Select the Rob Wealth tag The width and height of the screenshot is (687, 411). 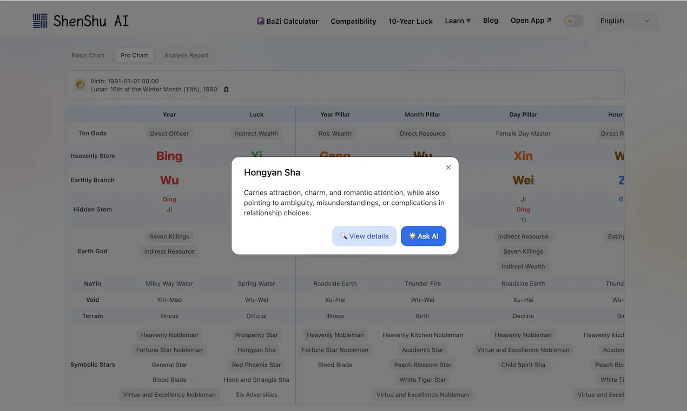click(x=335, y=134)
